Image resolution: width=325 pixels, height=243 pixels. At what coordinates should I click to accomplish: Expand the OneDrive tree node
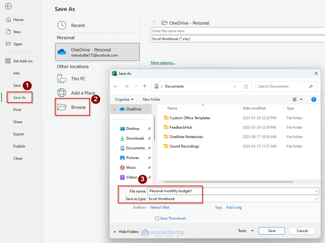point(115,109)
